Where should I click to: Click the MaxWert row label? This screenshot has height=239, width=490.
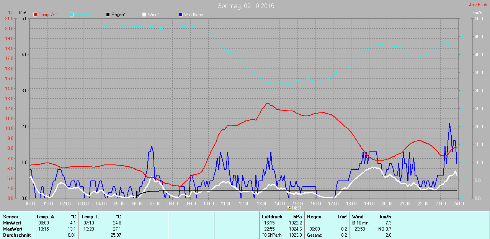13,229
